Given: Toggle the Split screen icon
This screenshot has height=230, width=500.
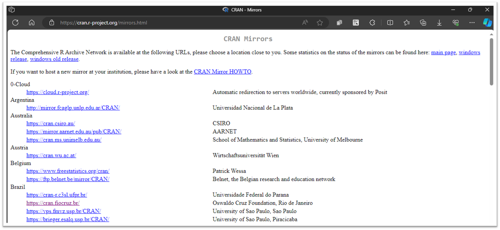Looking at the screenshot, I should (x=390, y=23).
